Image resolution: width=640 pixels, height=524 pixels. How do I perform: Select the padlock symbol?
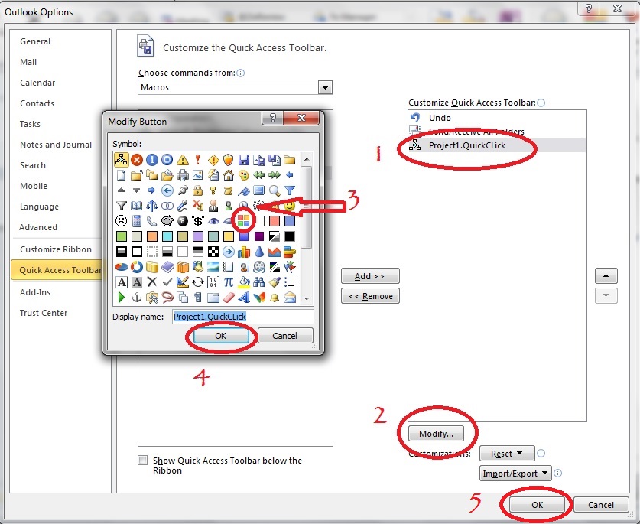(x=198, y=190)
